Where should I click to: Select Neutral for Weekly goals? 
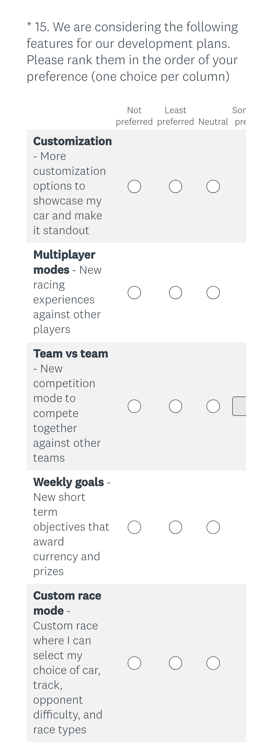click(x=213, y=527)
